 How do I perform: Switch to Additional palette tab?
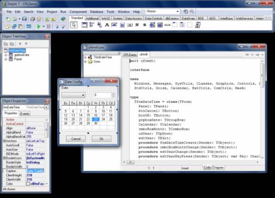tap(92, 19)
